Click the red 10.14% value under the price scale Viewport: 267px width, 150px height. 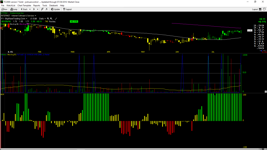coord(264,52)
